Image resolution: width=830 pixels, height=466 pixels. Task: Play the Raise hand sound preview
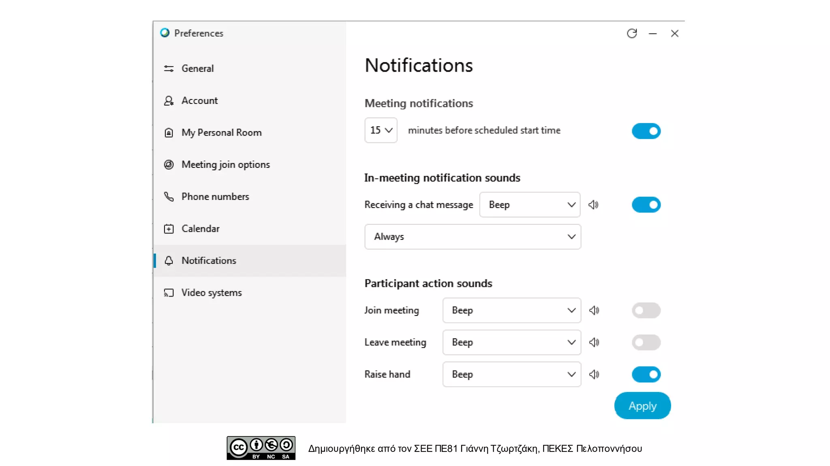[594, 374]
